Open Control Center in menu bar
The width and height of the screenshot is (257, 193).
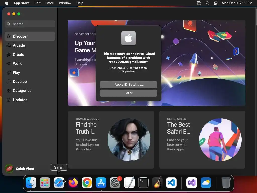(216, 3)
